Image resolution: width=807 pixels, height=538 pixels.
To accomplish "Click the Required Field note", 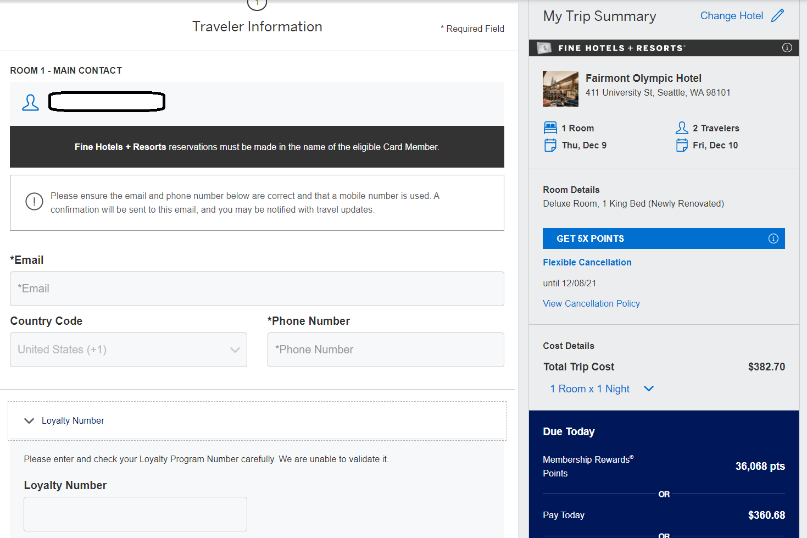I will tap(472, 29).
